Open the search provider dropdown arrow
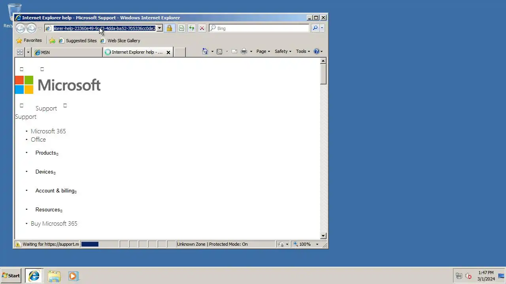 click(322, 28)
